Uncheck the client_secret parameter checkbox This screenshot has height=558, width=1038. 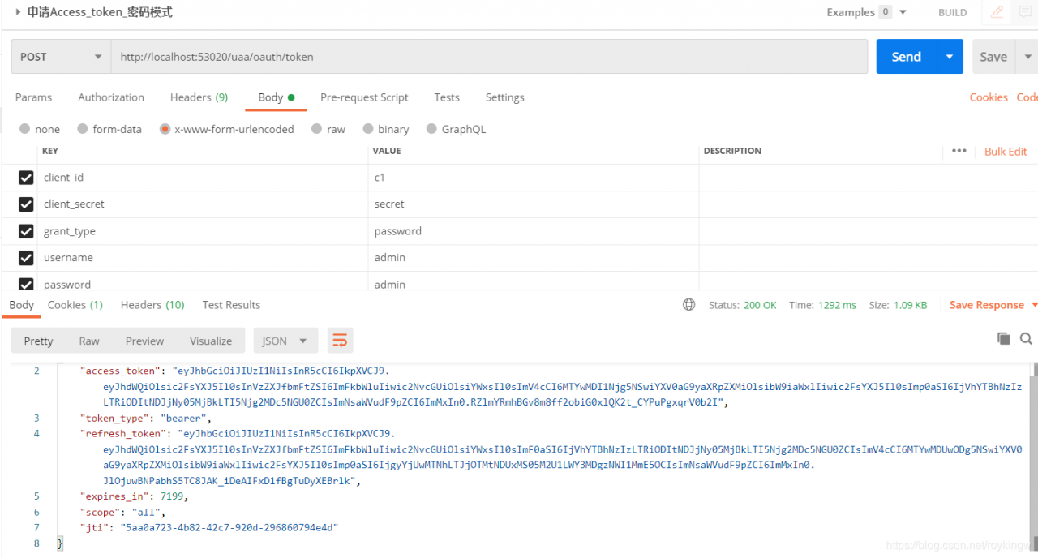26,204
